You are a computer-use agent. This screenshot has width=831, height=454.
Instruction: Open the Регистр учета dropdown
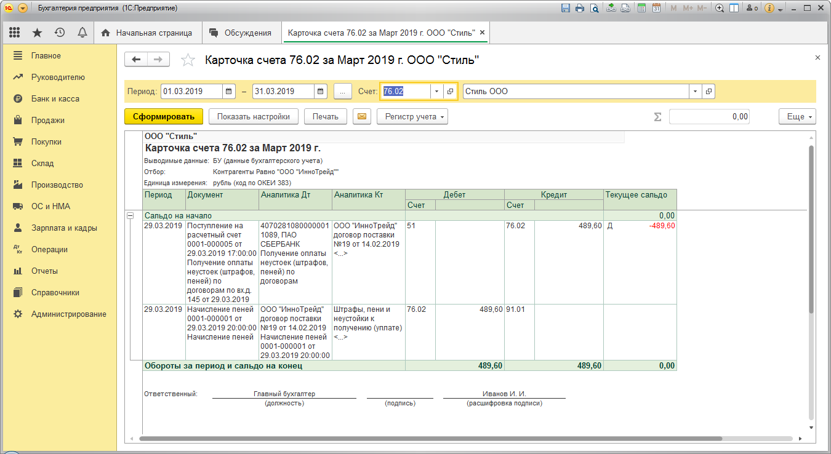tap(412, 116)
